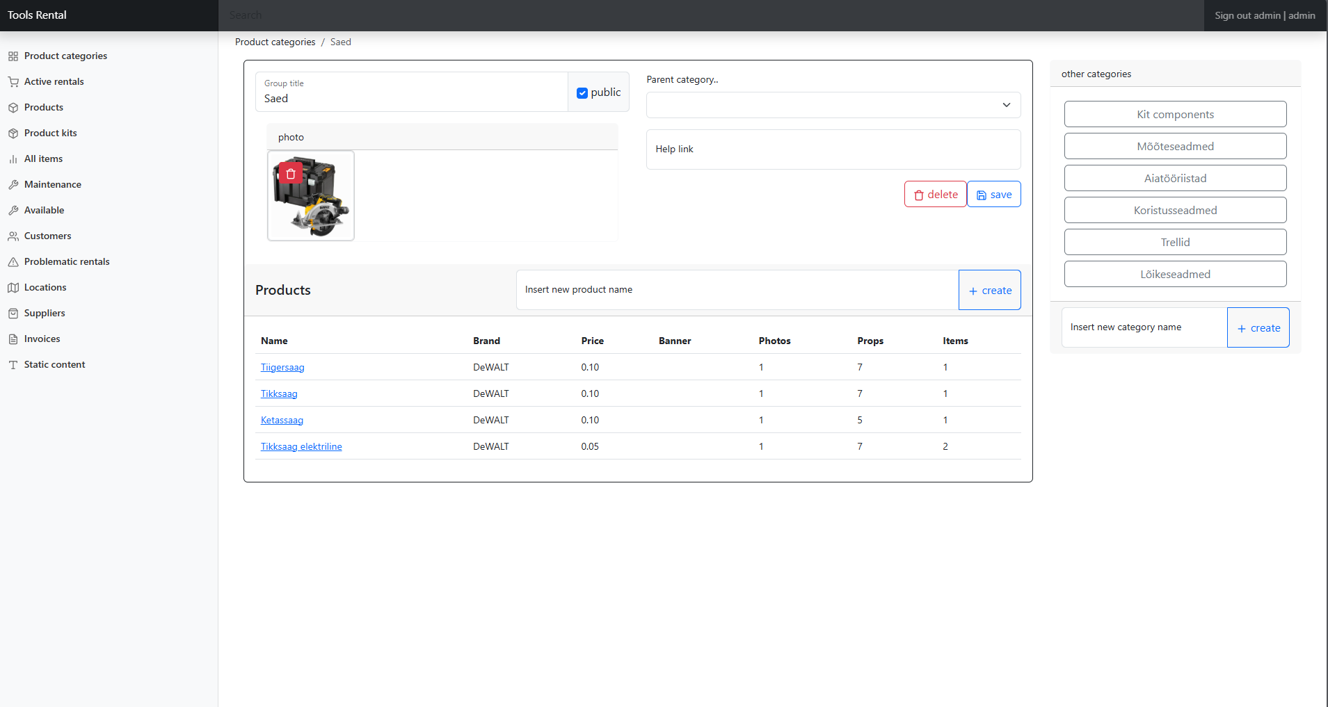
Task: Click the red trash icon on photo
Action: (291, 174)
